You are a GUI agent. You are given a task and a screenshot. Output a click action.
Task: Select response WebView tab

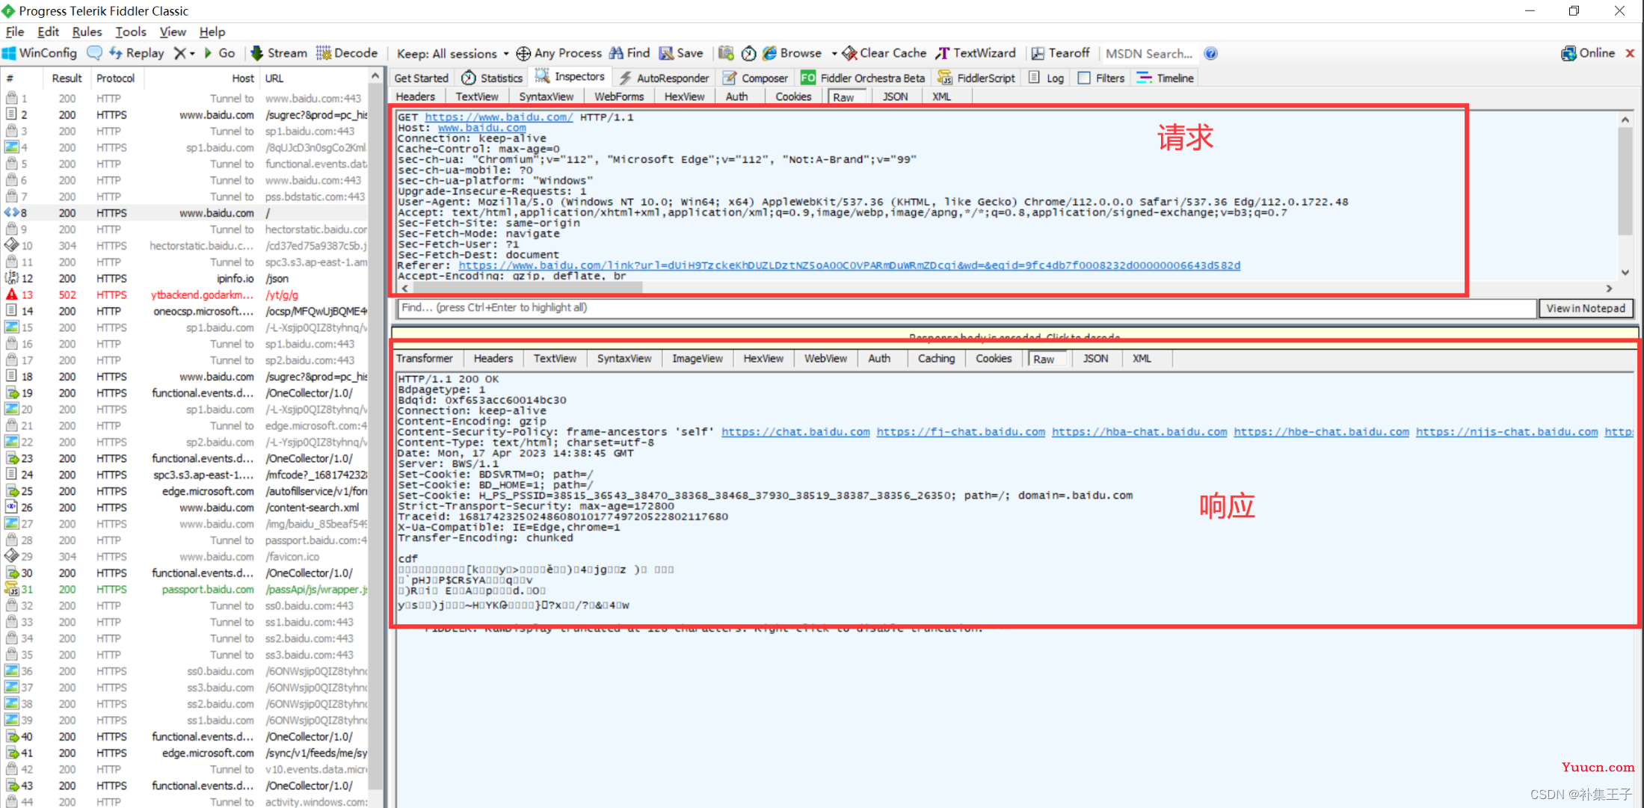825,359
